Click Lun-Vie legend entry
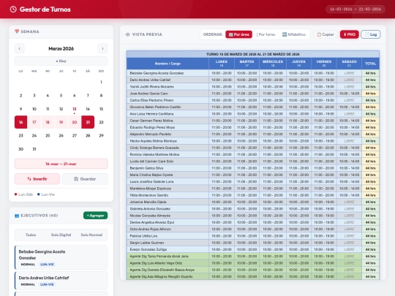 46,194
